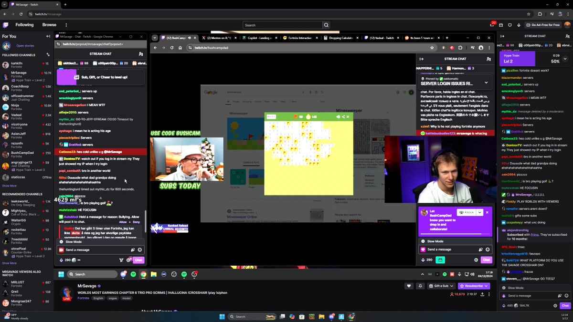Open emote picker in right chat
Screen dimensions: 573x322
[x=567, y=296]
